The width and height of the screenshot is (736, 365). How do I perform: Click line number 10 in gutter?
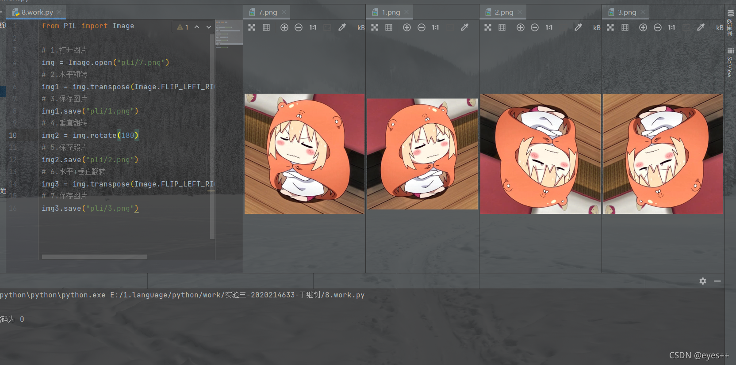[x=13, y=135]
